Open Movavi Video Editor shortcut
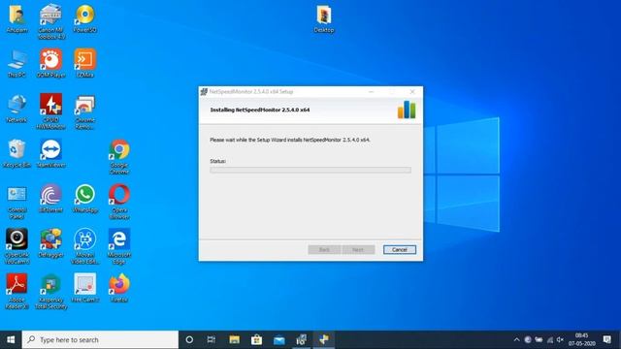The image size is (621, 349). coord(84,246)
